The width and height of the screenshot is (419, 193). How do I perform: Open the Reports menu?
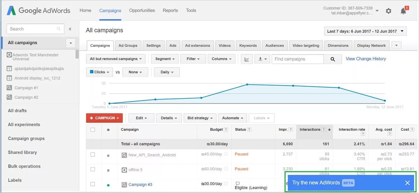tap(170, 10)
